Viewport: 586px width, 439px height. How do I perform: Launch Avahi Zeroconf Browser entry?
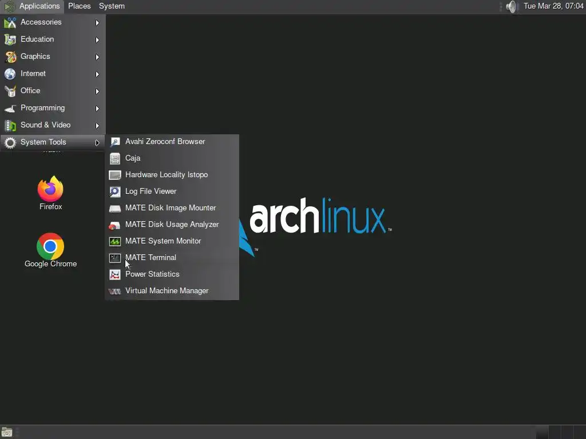click(172, 142)
